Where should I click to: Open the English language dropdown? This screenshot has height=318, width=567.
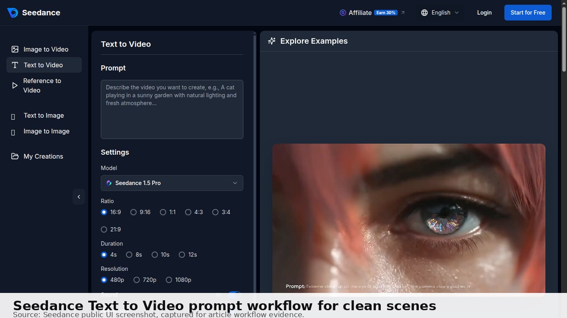pos(440,13)
